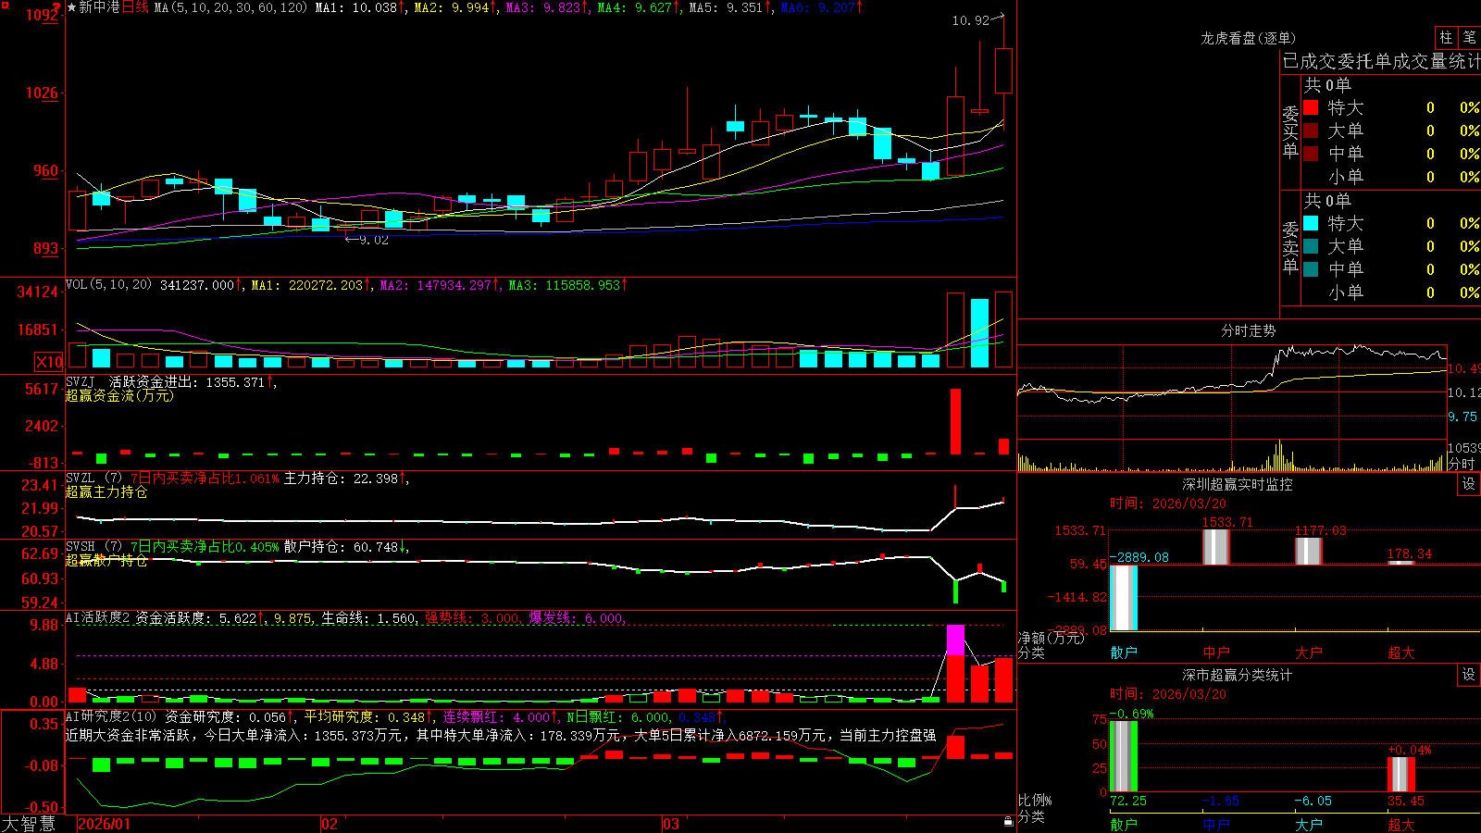
Task: Click the 9.02 low price label
Action: coord(374,240)
